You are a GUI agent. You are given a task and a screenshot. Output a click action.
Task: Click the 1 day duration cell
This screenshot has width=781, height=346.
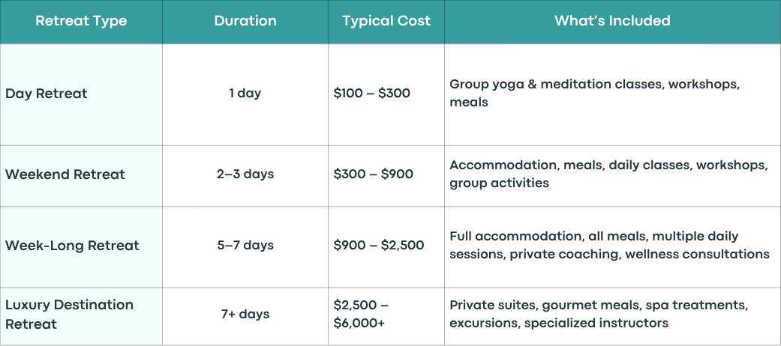pos(245,94)
